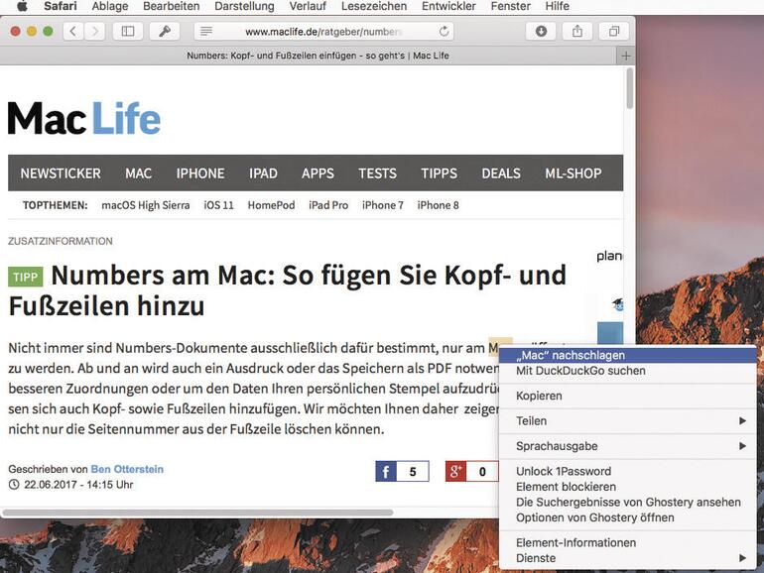Open macOS High Sierra topic link
Viewport: 764px width, 573px height.
click(x=146, y=205)
